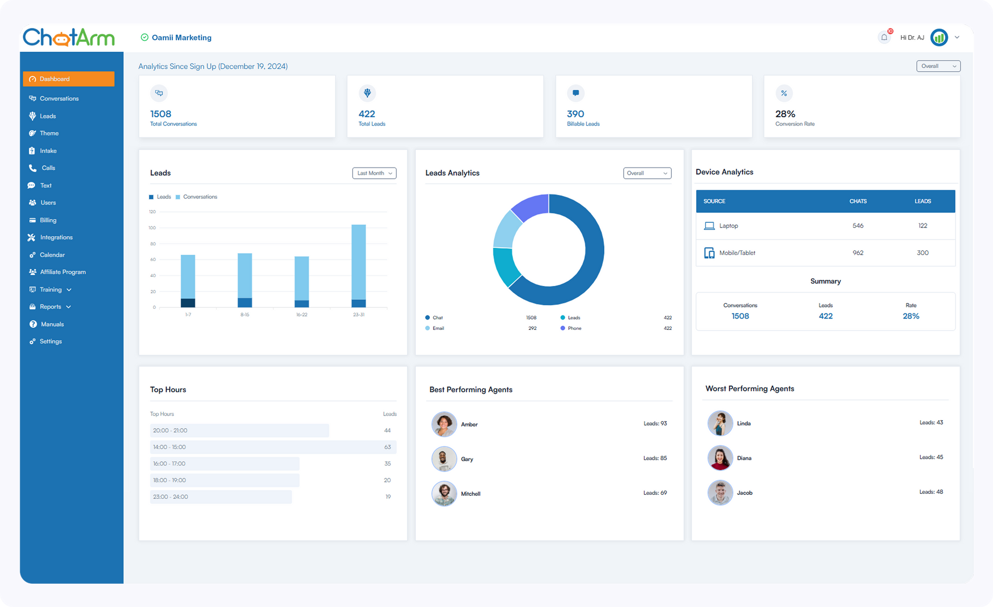Click the green verified check beside Oamii Marketing
The width and height of the screenshot is (993, 607).
(x=145, y=37)
